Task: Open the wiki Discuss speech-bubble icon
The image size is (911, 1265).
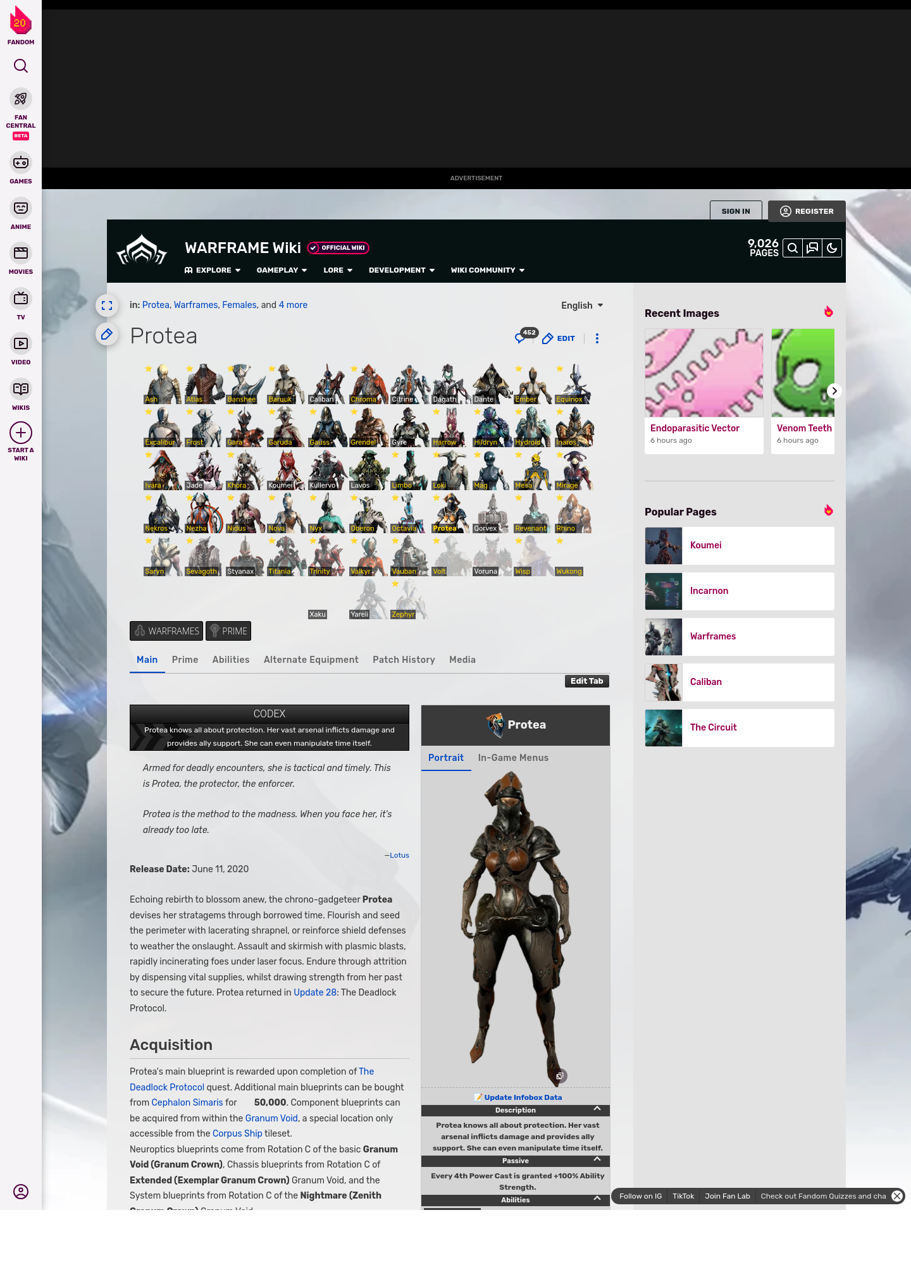Action: [812, 248]
